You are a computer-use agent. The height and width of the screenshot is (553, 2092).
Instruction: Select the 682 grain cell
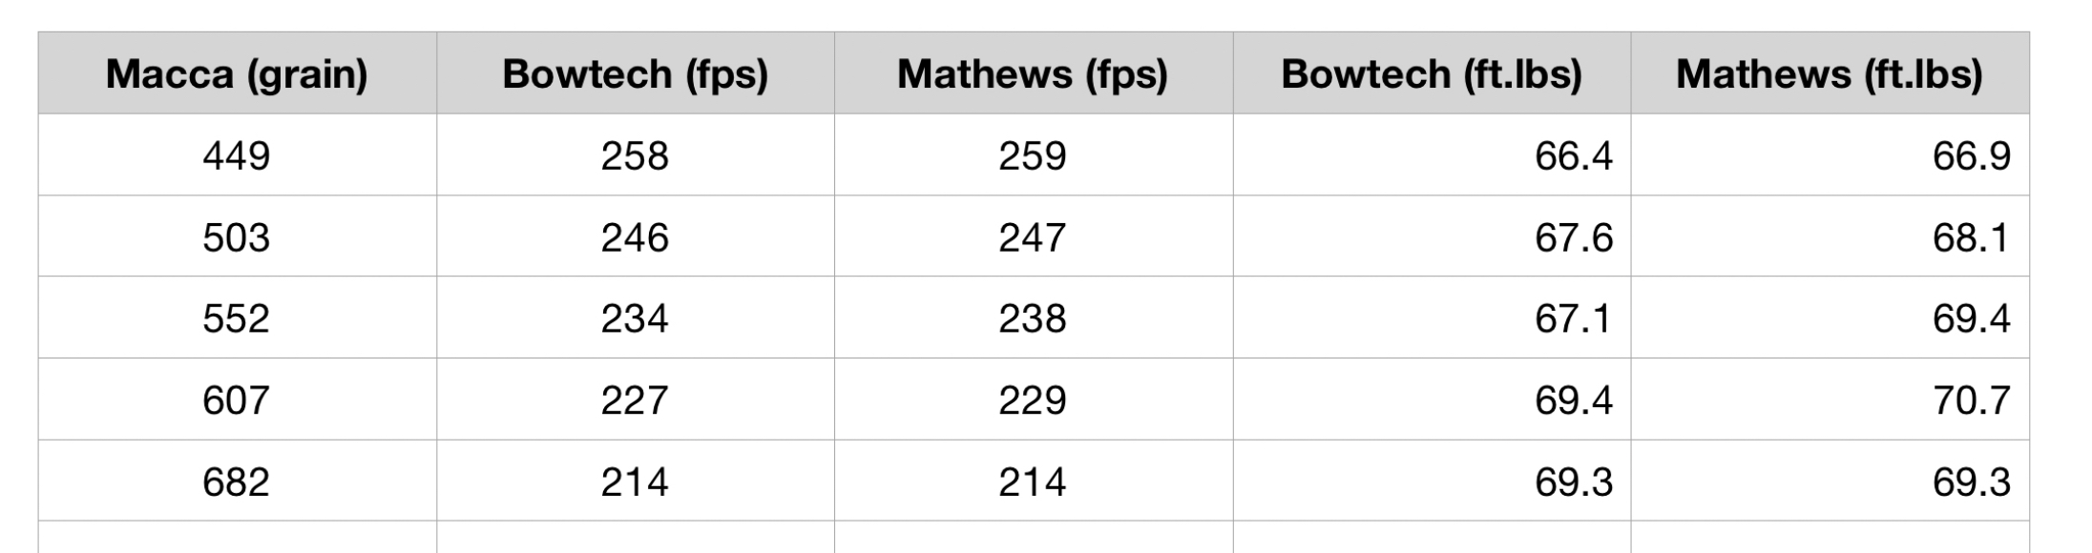tap(237, 481)
